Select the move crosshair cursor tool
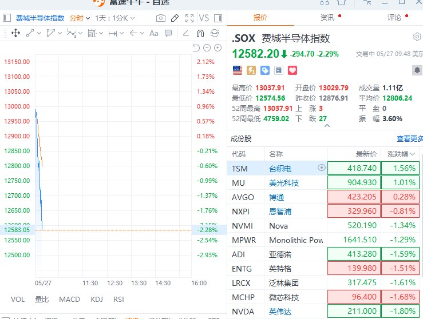 click(x=15, y=33)
